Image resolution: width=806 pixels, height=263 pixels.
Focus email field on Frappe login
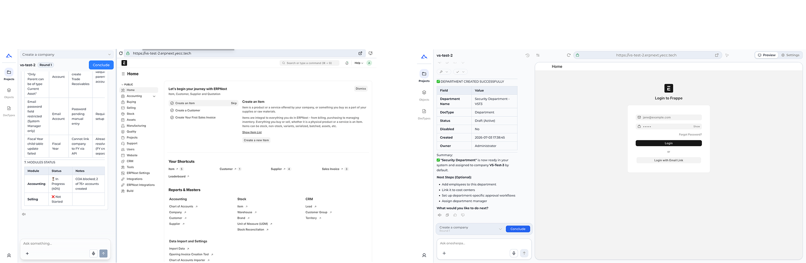click(668, 118)
